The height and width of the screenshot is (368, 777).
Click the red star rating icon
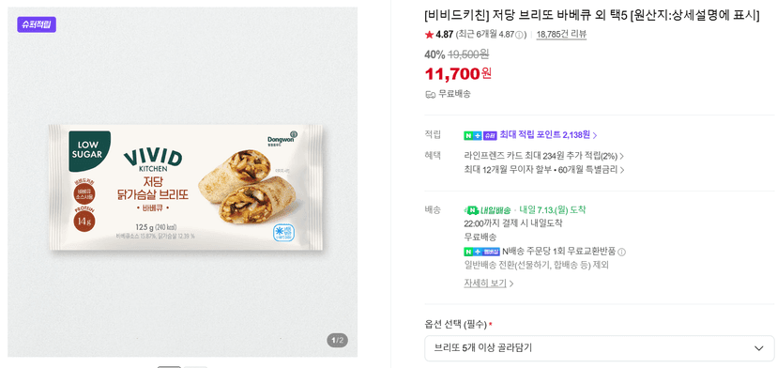pos(429,35)
